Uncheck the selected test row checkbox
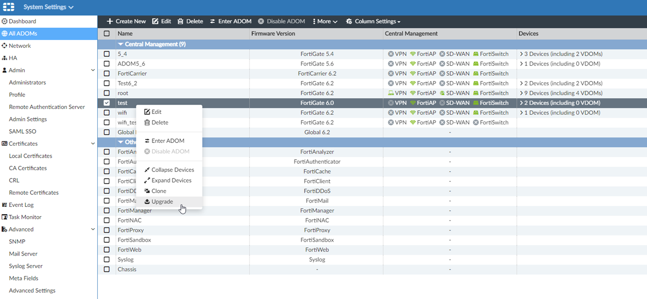The height and width of the screenshot is (299, 647). pos(107,103)
